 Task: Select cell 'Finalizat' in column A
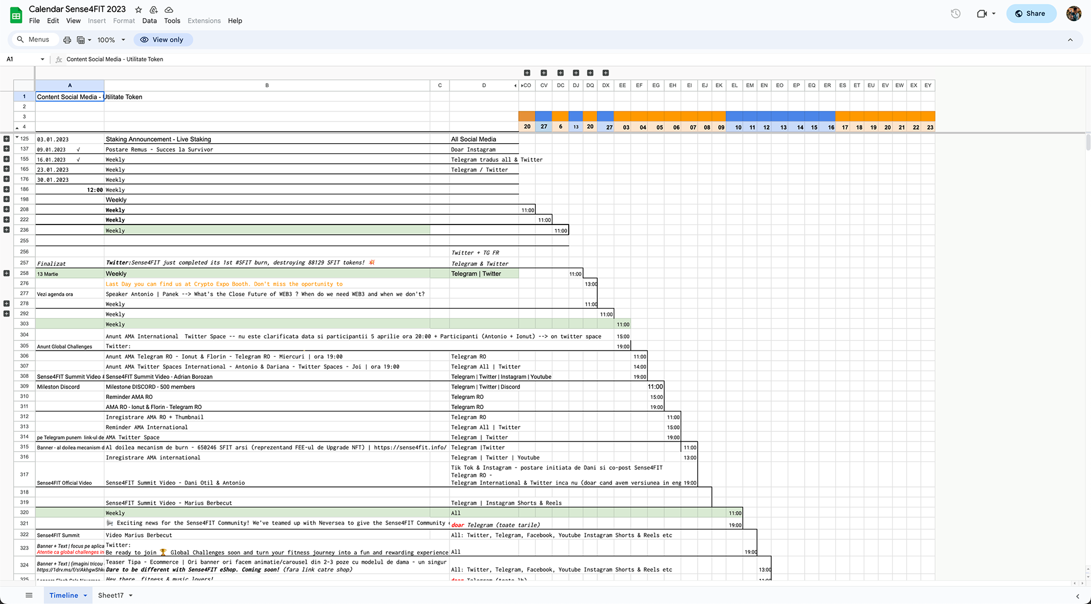(70, 263)
